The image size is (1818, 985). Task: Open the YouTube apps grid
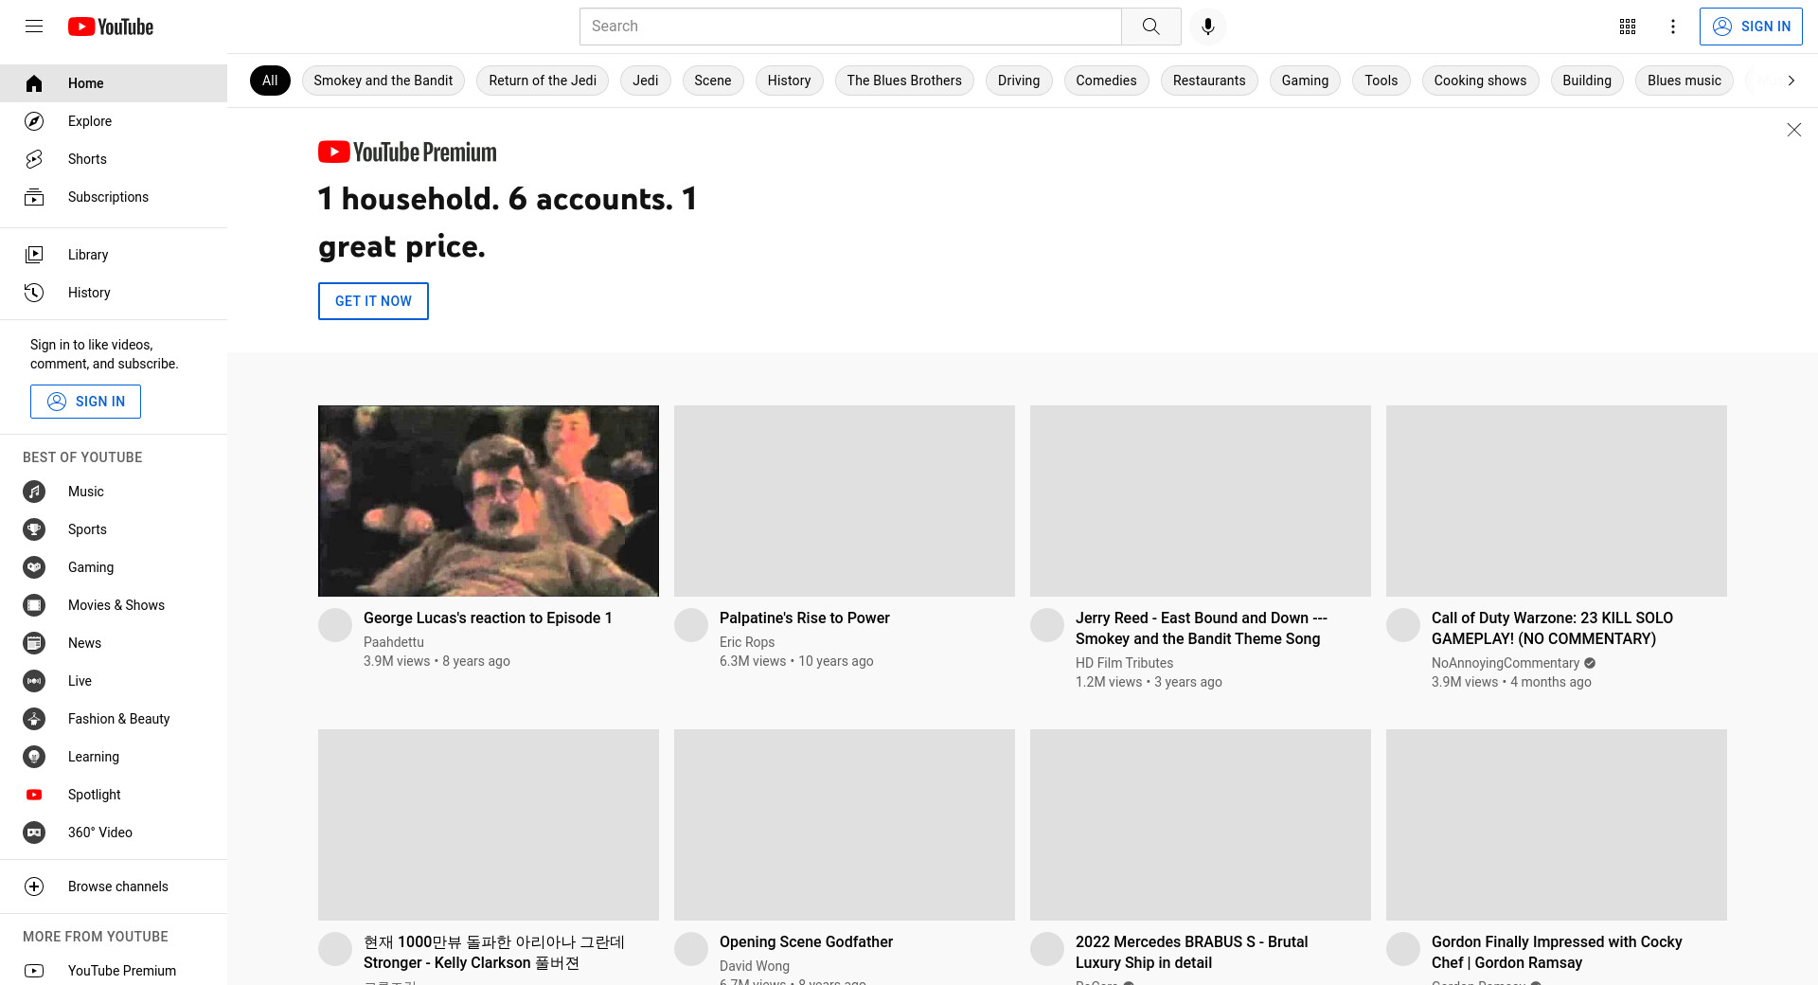[x=1628, y=27]
